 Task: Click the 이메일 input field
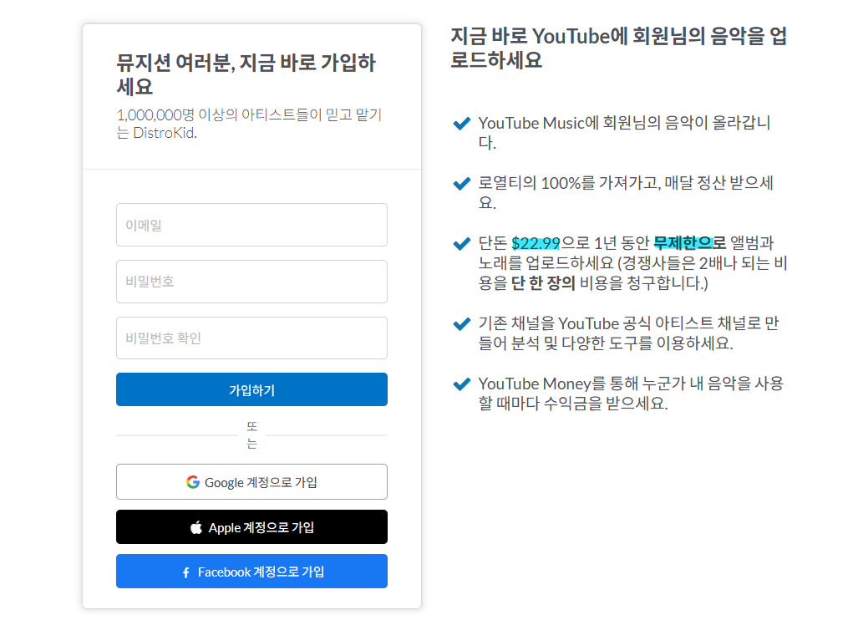251,225
